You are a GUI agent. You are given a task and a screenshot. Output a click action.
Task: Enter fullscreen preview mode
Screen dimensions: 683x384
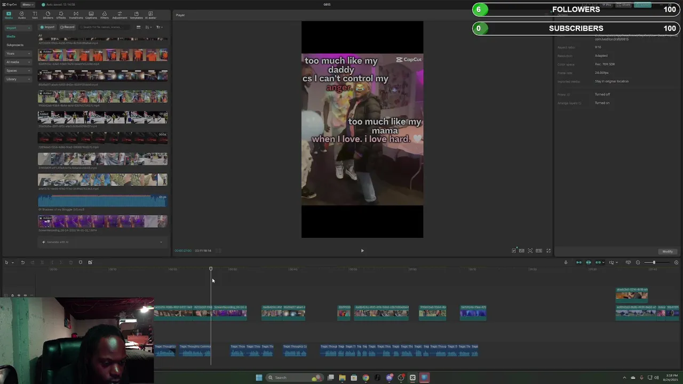[x=548, y=251]
